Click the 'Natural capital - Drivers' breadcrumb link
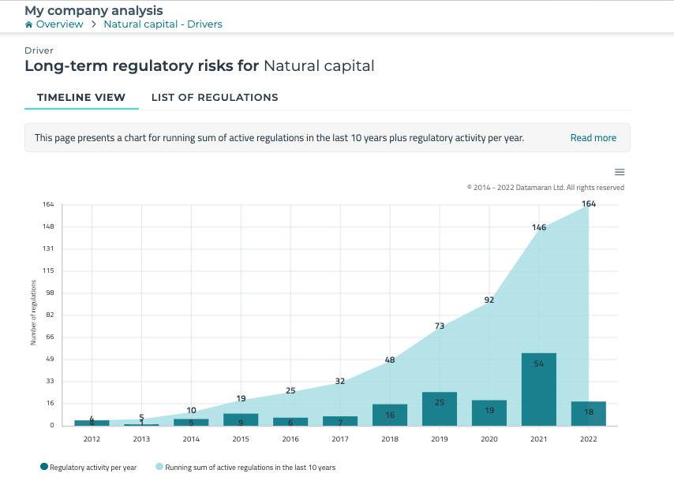 coord(163,24)
